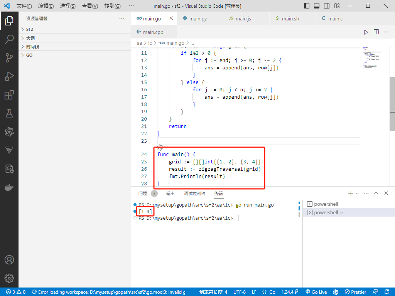Select the 终端 terminal panel tab

[219, 193]
